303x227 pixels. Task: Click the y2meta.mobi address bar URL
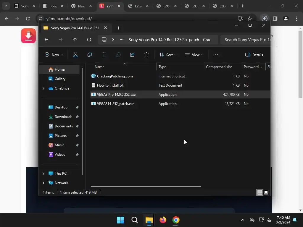pyautogui.click(x=69, y=19)
